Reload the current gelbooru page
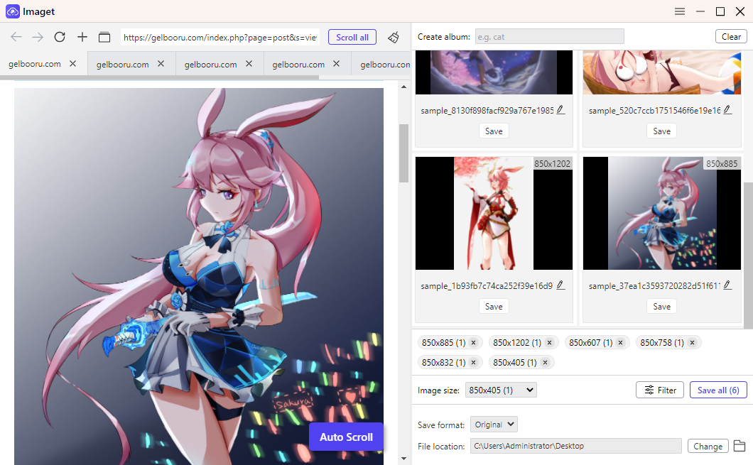 (60, 37)
